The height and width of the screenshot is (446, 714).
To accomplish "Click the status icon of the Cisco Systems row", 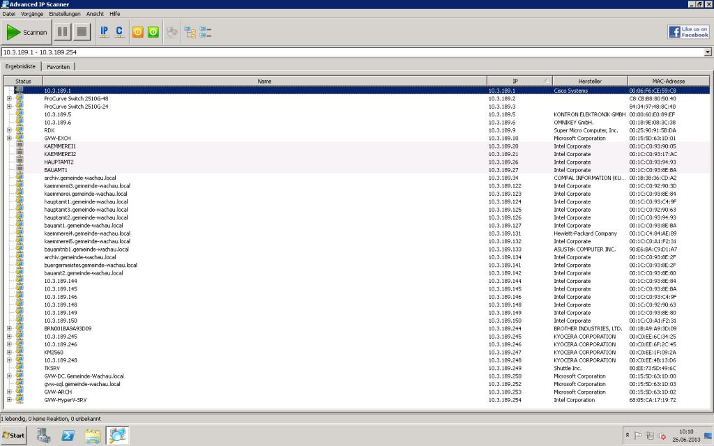I will [x=19, y=90].
